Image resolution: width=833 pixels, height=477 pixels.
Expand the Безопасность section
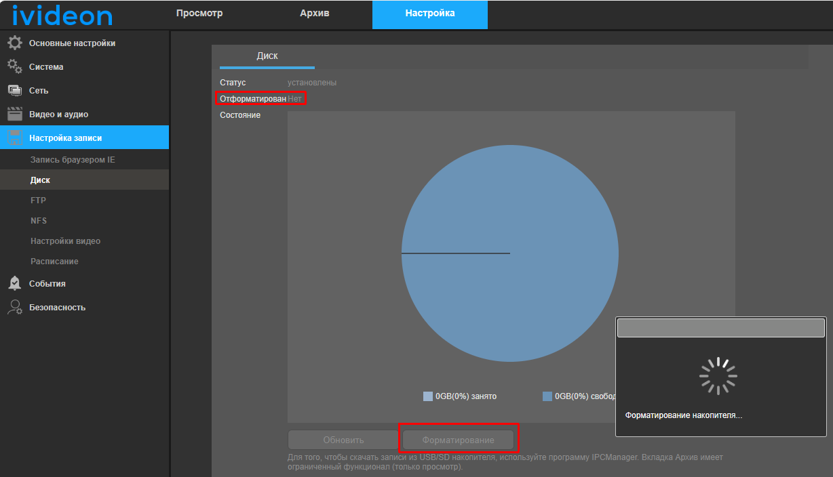point(85,308)
